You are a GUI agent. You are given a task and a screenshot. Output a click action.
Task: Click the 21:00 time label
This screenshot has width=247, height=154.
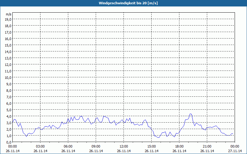click(207, 147)
